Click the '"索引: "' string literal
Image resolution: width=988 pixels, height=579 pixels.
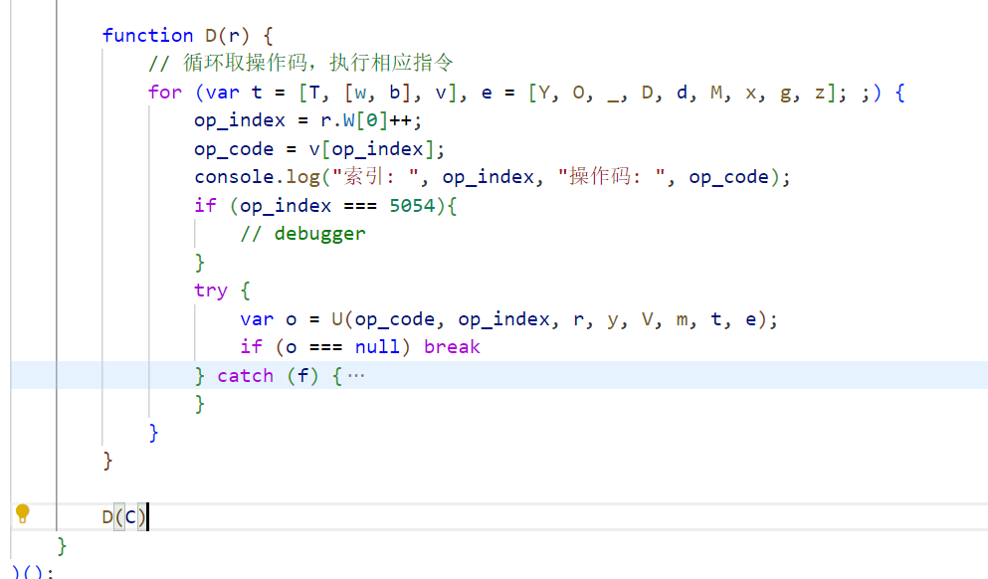[x=375, y=177]
